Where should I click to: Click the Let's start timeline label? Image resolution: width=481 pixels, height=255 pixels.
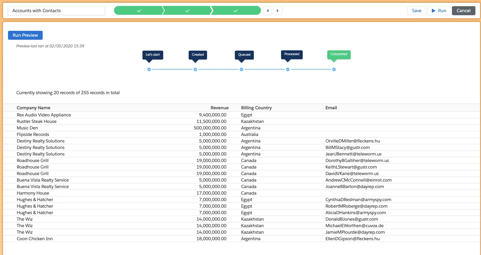(x=153, y=55)
